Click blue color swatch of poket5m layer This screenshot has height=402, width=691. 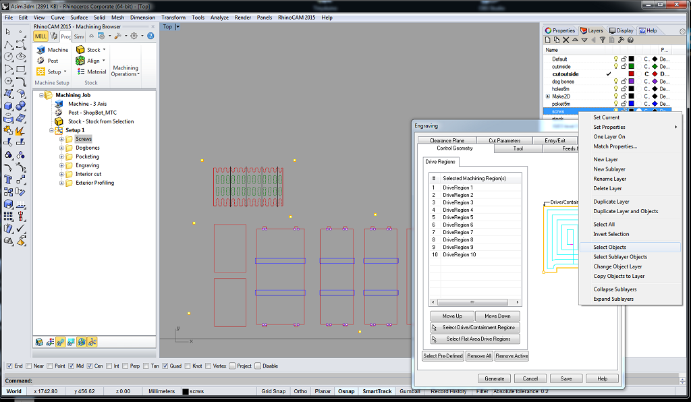(x=631, y=104)
